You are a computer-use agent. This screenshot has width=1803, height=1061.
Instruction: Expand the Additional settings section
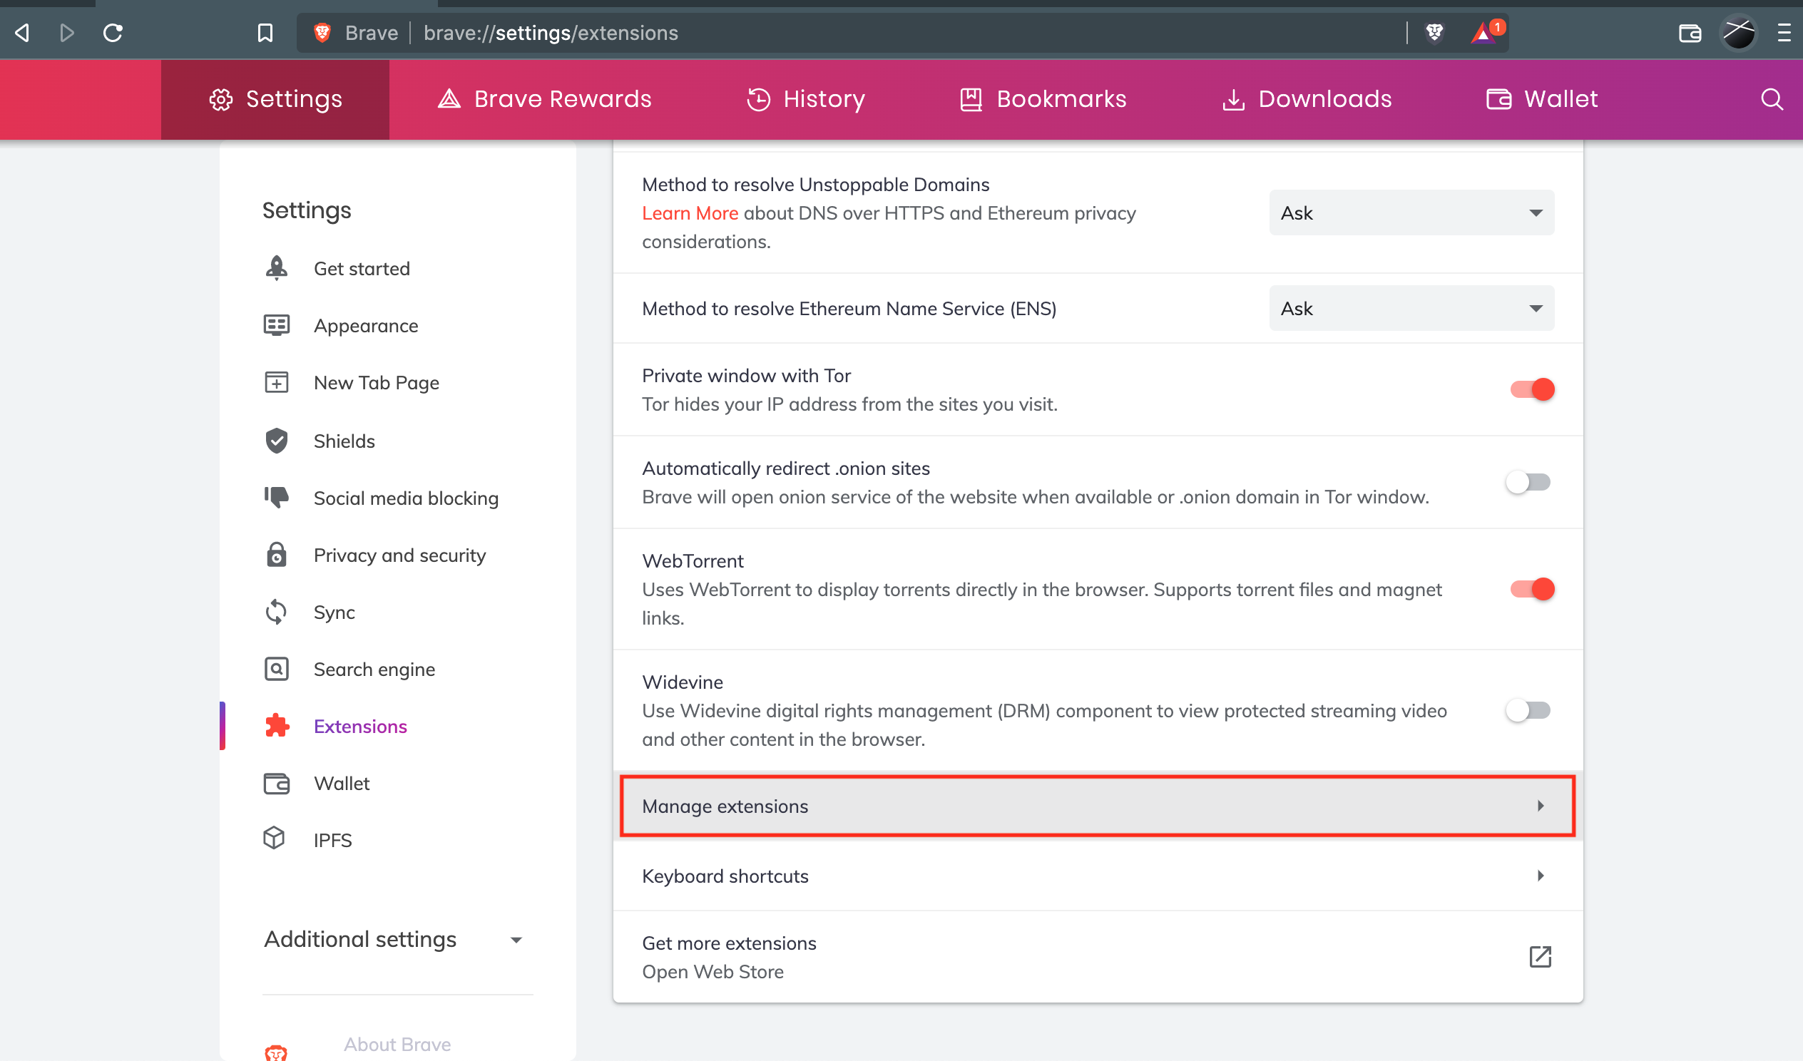(x=394, y=939)
